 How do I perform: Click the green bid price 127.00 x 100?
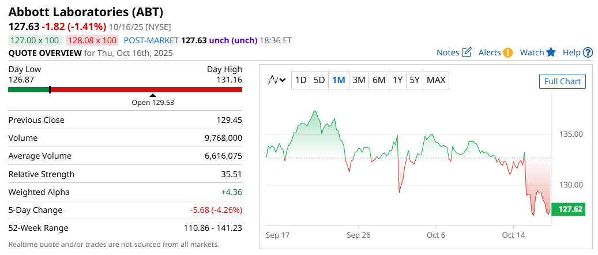click(x=35, y=40)
